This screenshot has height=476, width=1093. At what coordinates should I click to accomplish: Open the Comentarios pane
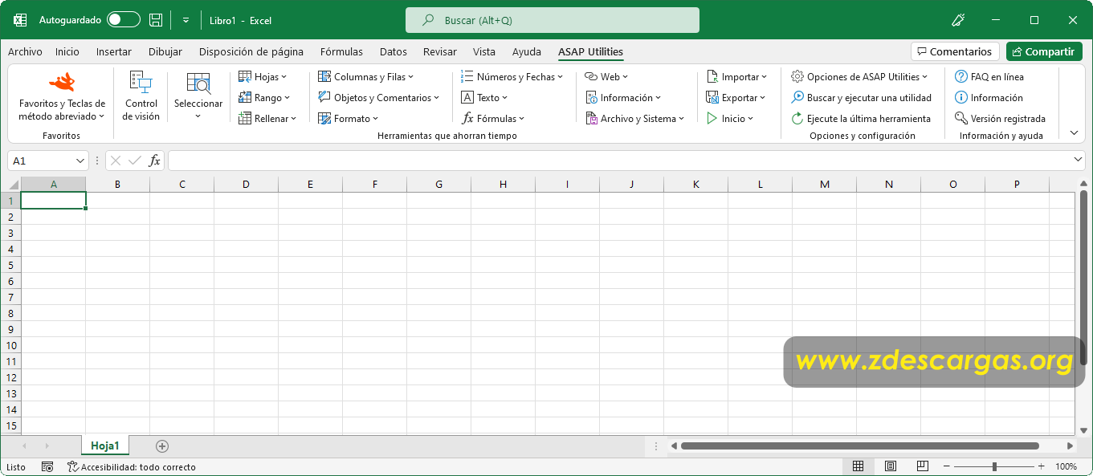(x=955, y=51)
